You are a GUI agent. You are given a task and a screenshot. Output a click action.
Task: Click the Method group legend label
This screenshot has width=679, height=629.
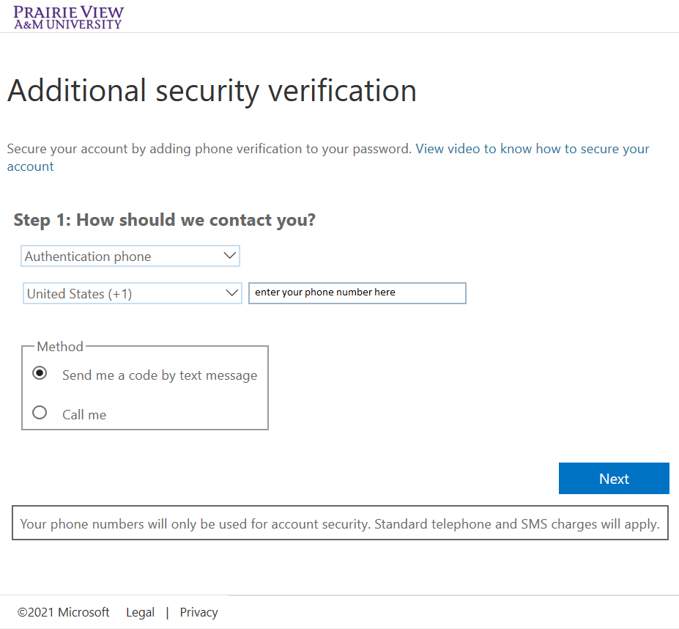click(60, 347)
